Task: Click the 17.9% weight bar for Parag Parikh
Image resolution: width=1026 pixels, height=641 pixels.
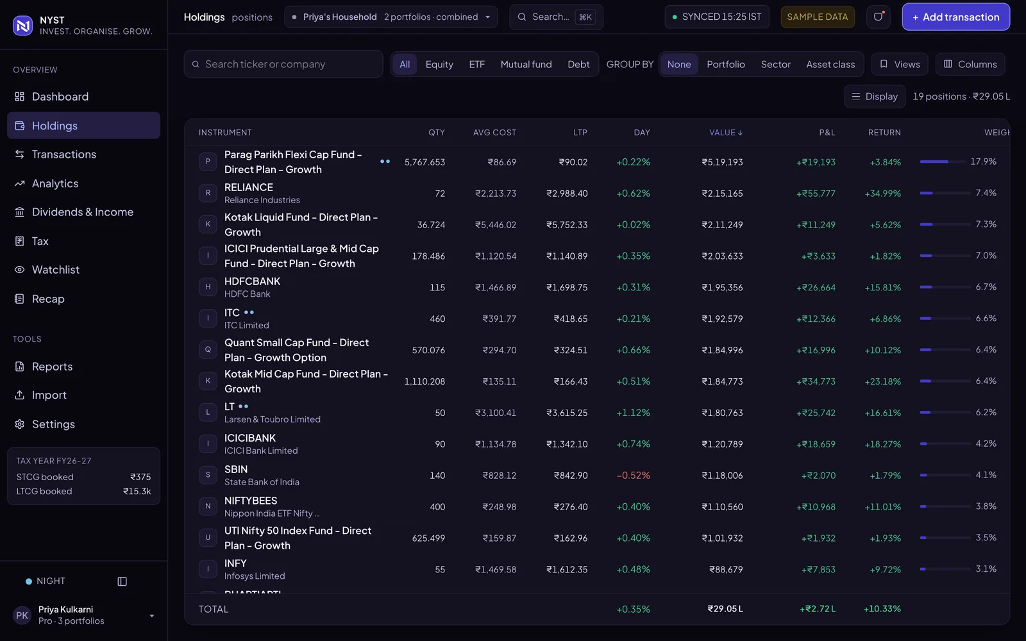Action: click(x=942, y=162)
